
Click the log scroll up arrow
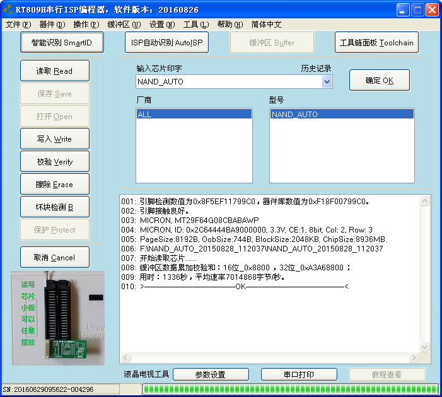pyautogui.click(x=424, y=201)
